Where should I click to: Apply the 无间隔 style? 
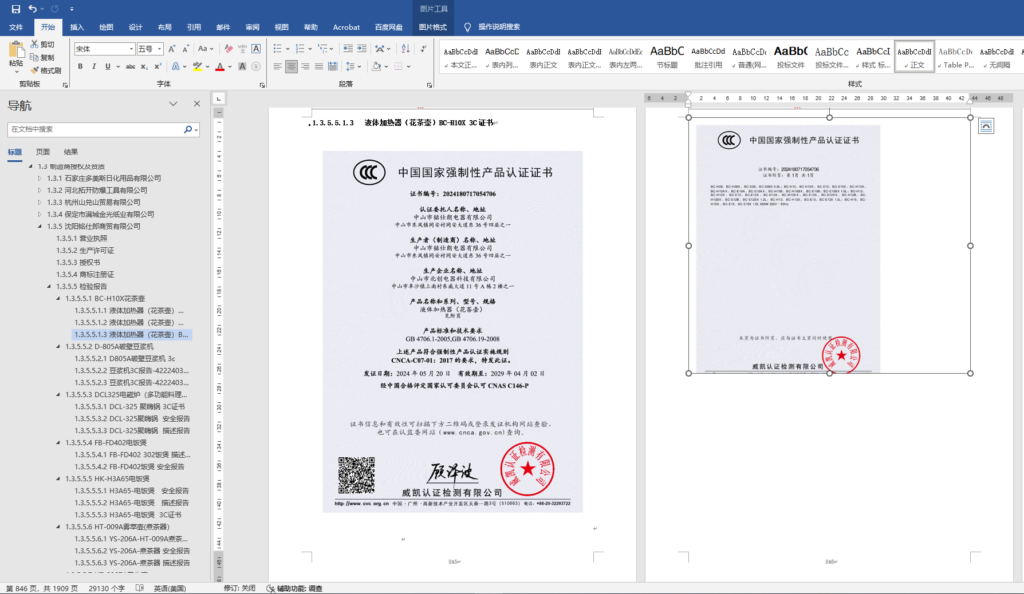click(997, 57)
